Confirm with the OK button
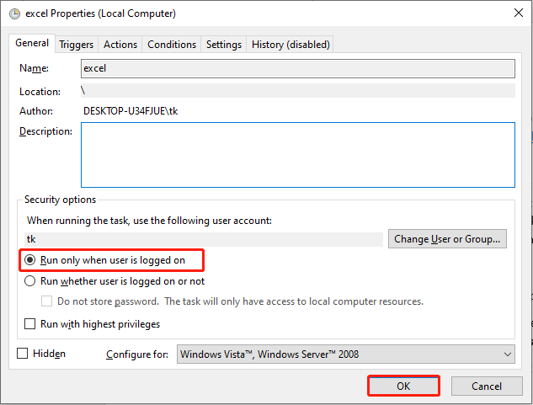Screen dimensions: 533x405 [x=403, y=386]
